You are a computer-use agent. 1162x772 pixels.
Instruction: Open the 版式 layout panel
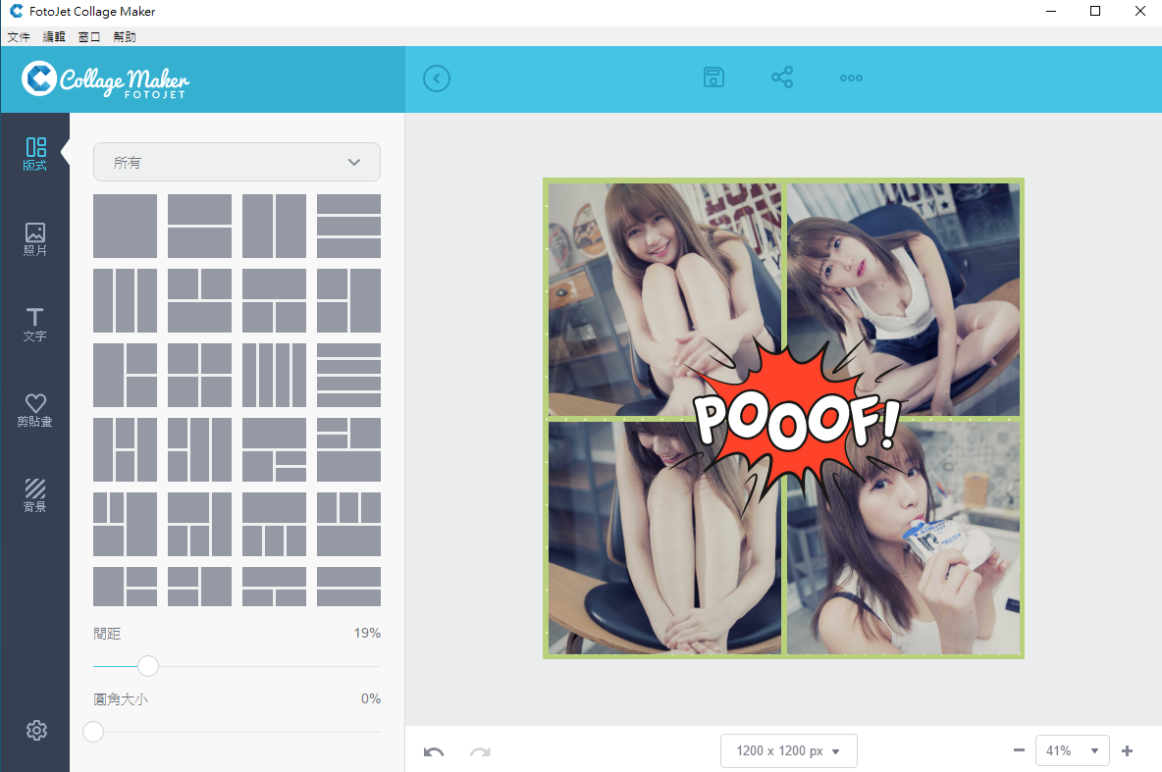coord(35,154)
